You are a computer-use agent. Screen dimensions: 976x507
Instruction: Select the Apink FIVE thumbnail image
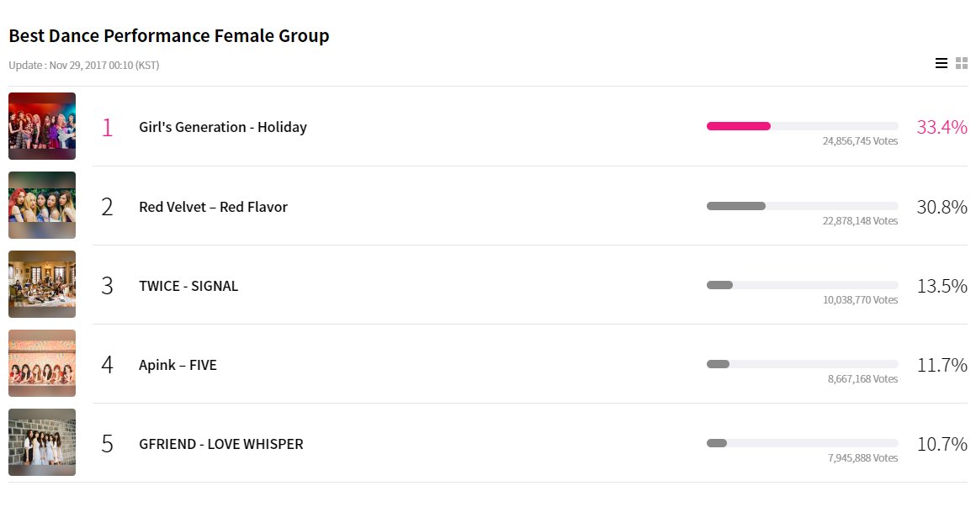coord(42,363)
